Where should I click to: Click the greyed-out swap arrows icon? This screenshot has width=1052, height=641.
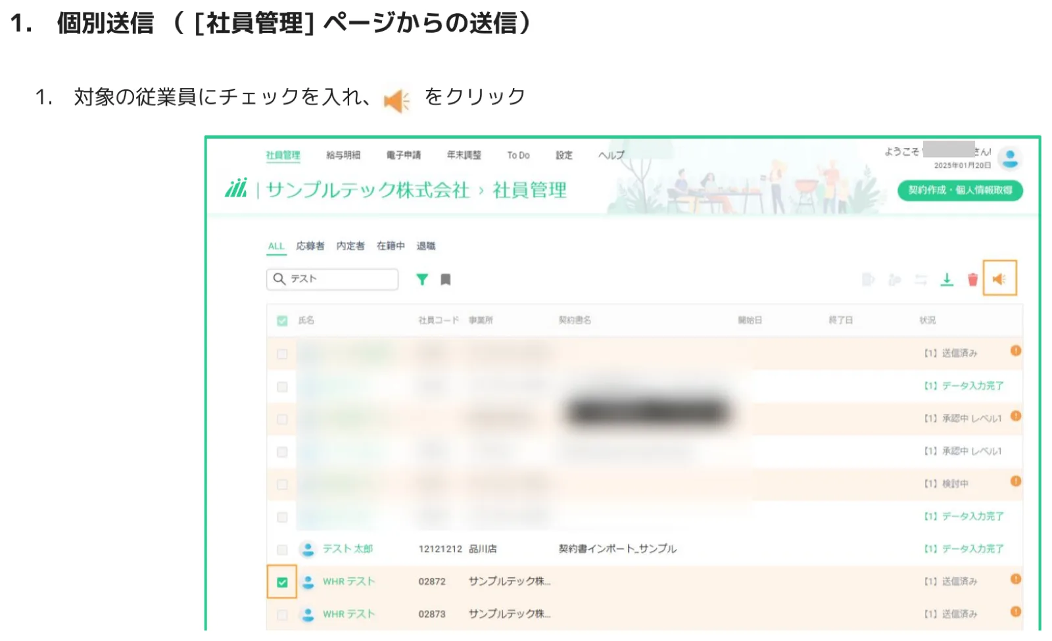coord(920,280)
